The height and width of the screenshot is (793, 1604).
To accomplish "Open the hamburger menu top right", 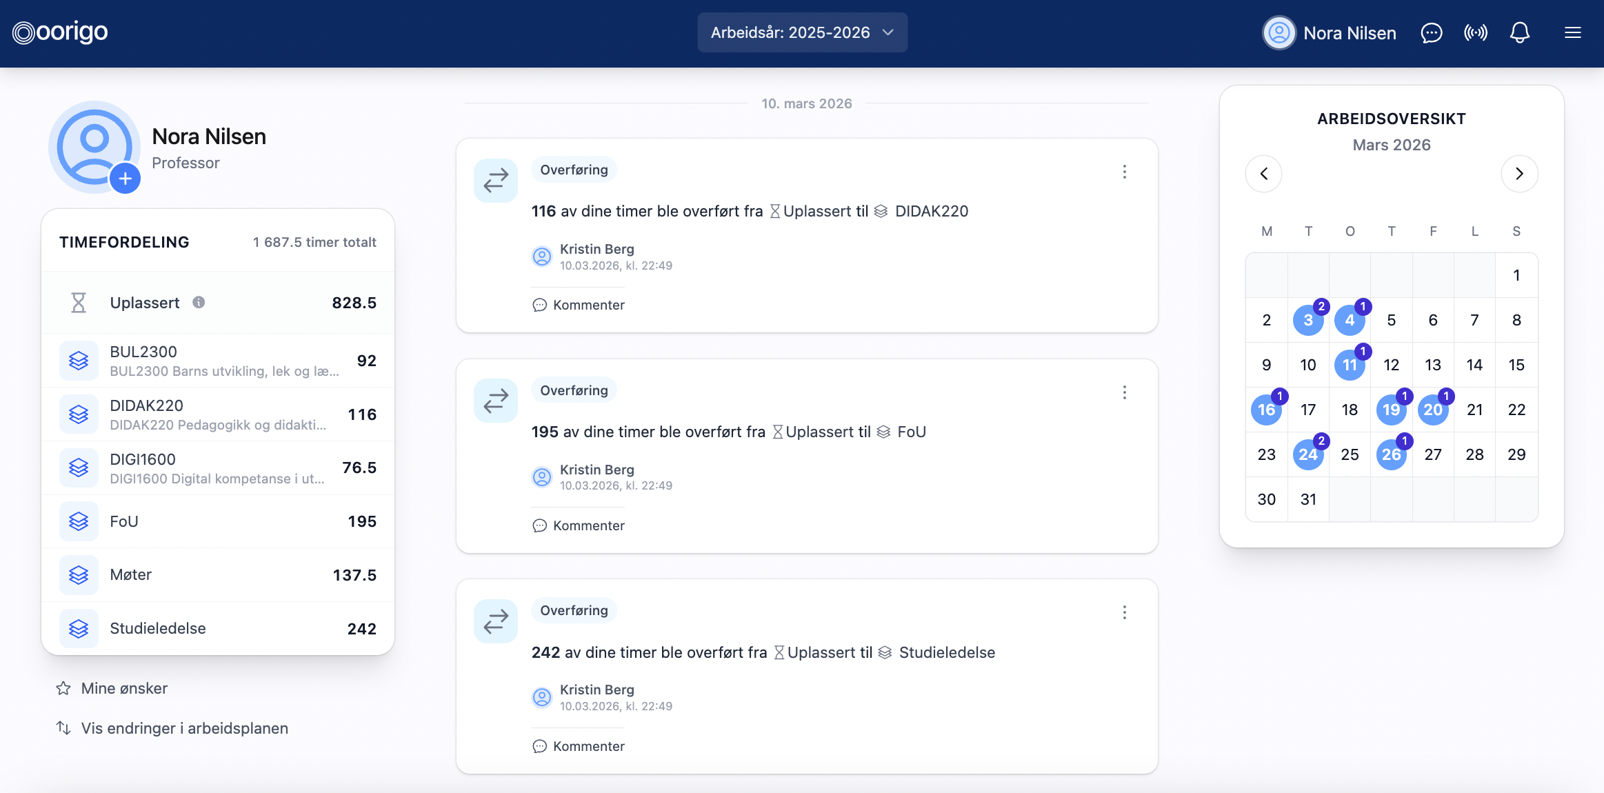I will (x=1573, y=32).
